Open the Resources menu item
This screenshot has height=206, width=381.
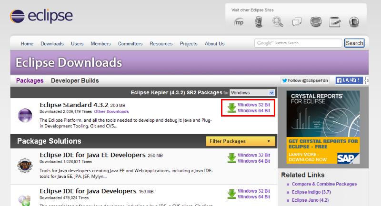pyautogui.click(x=161, y=44)
